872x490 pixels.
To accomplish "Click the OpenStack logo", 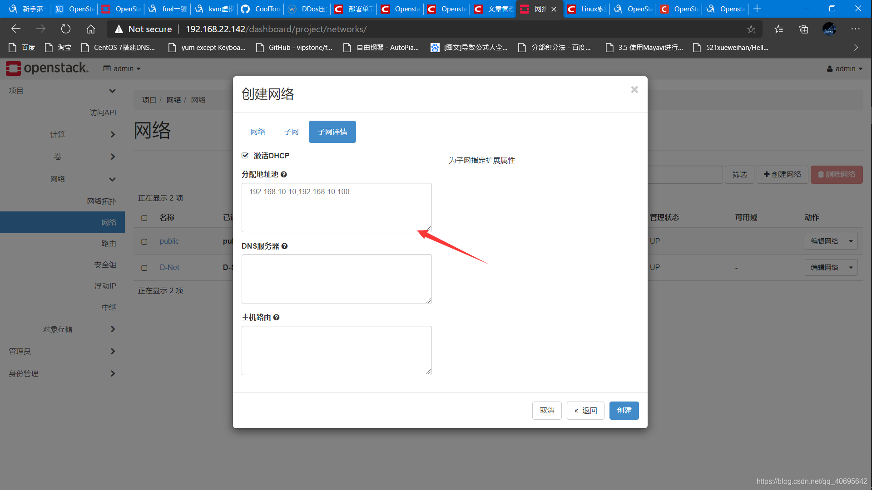I will 47,68.
